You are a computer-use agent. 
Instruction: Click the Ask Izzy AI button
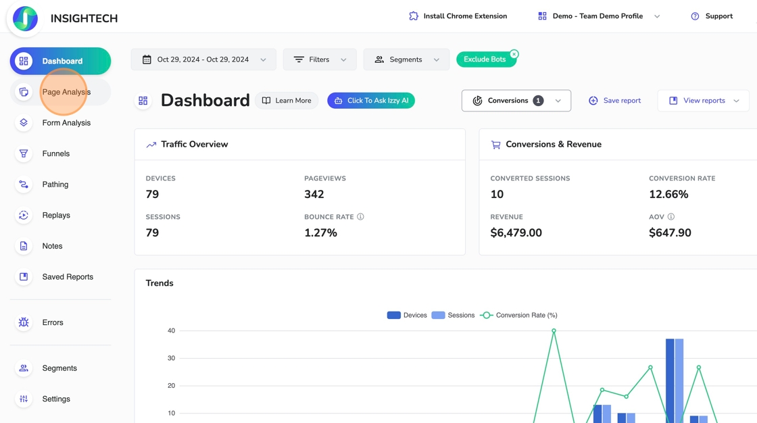(x=371, y=101)
